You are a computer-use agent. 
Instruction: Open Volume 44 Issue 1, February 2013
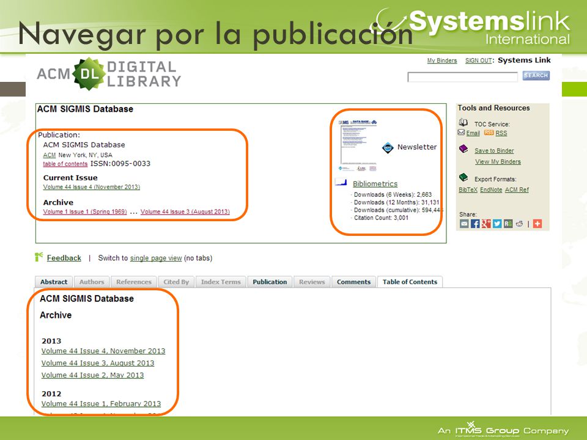(101, 404)
